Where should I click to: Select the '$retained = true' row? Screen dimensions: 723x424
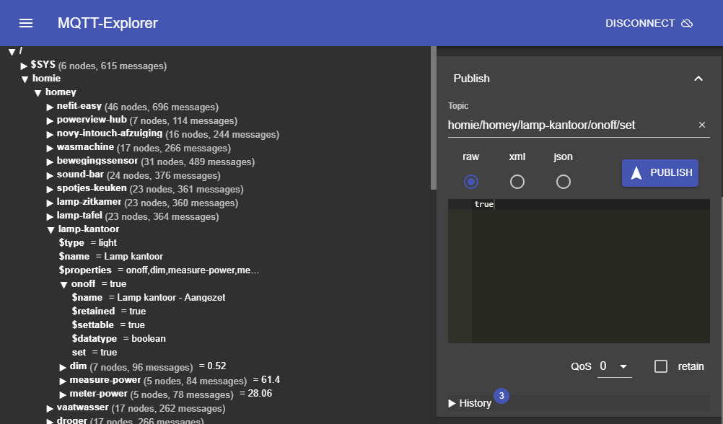[x=109, y=311]
